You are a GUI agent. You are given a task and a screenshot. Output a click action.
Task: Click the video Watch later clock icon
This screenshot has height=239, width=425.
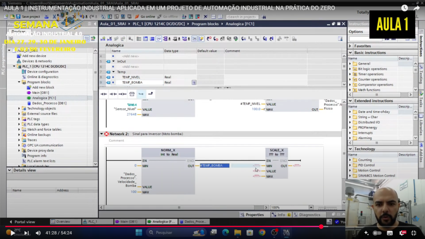pyautogui.click(x=404, y=8)
